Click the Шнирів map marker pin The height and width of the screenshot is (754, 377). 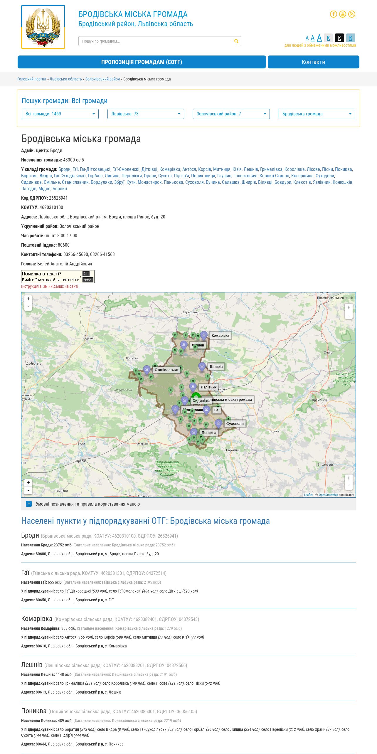(202, 367)
